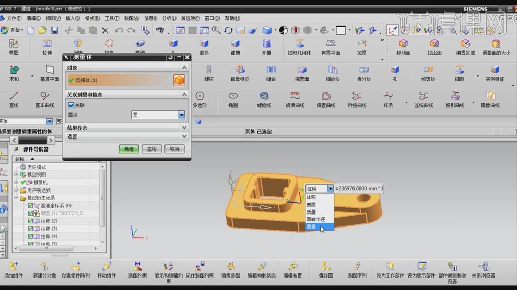Open the 桥接曲线 bridge curve tool

point(357,99)
